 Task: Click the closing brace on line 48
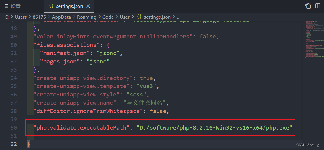pyautogui.click(x=35, y=28)
